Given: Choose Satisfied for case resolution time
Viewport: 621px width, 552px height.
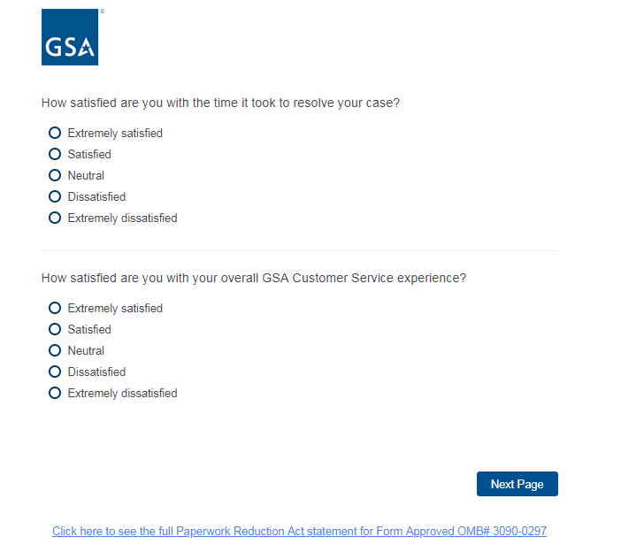Looking at the screenshot, I should (55, 154).
